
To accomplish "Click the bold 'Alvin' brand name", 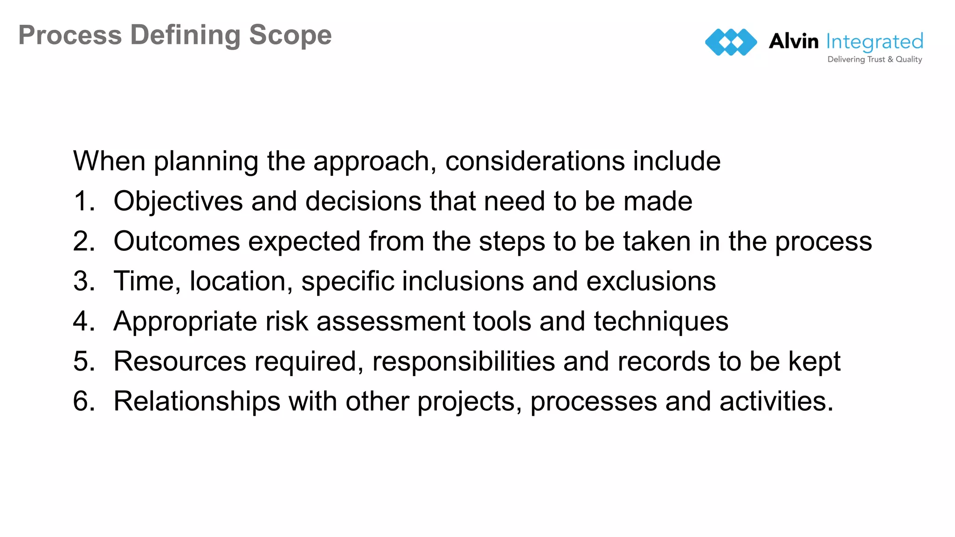I will click(793, 41).
